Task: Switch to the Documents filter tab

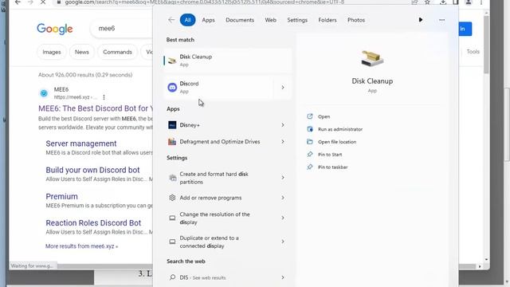Action: click(240, 20)
